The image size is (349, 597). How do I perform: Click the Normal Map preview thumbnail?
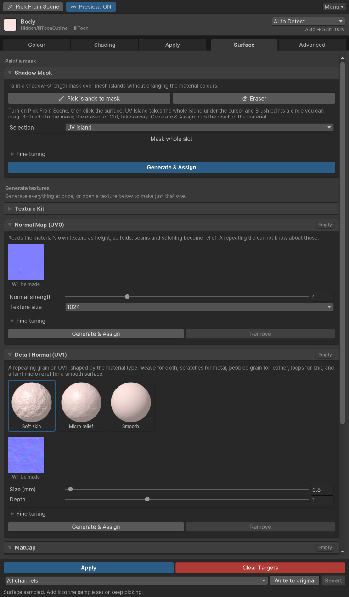(26, 262)
